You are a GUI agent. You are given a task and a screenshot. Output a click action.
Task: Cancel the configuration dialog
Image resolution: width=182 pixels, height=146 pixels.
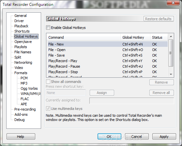(x=137, y=137)
